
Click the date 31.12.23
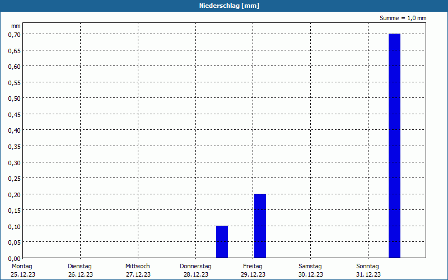[x=368, y=274]
